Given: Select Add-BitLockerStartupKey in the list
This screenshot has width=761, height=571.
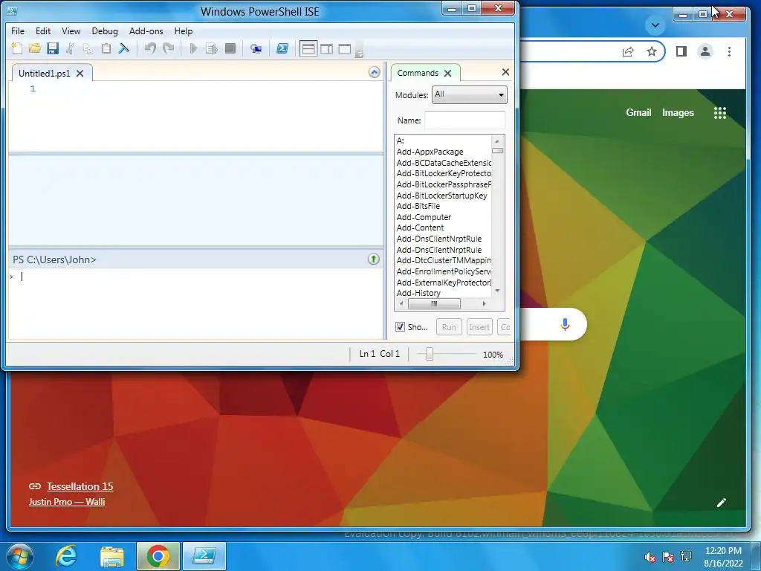Looking at the screenshot, I should pos(441,196).
